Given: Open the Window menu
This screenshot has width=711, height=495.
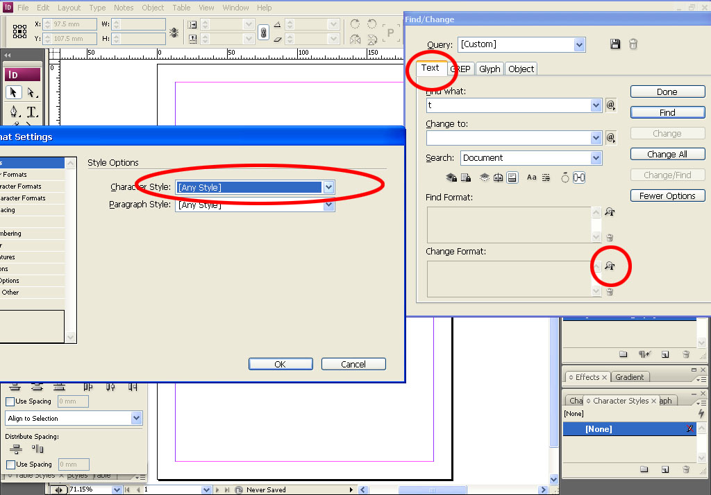Looking at the screenshot, I should (x=235, y=8).
